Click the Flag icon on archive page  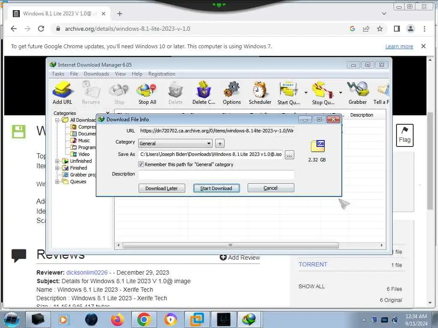pyautogui.click(x=405, y=135)
